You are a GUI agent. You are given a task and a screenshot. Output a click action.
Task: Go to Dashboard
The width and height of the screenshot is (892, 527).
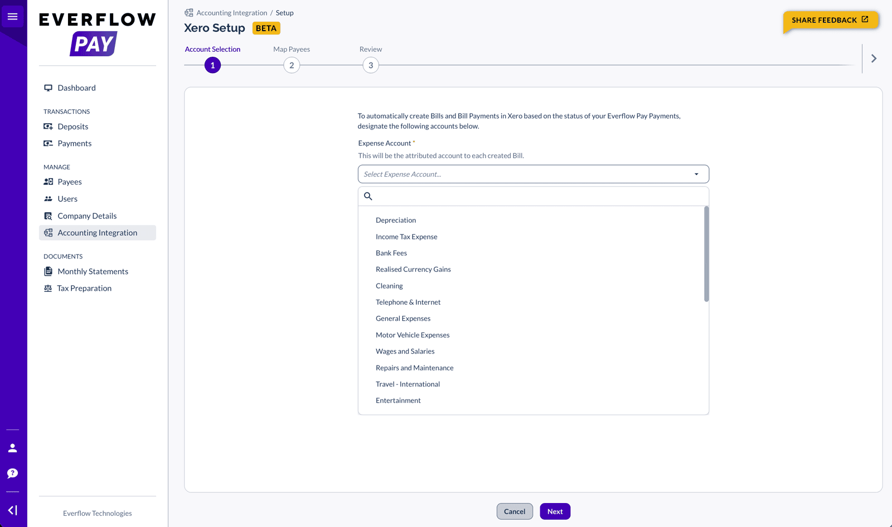(76, 88)
